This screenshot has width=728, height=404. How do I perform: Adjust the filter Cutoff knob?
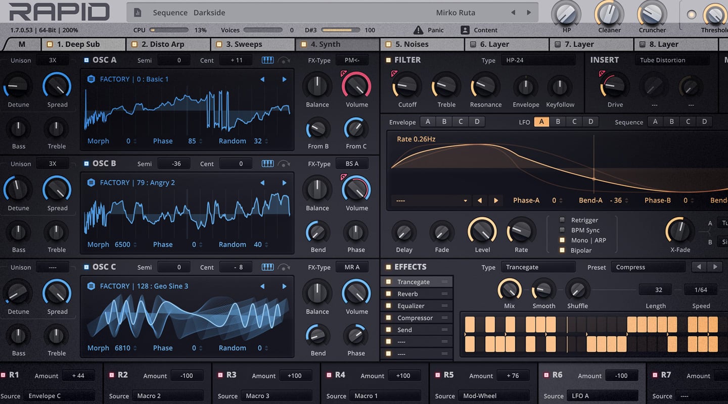click(x=407, y=86)
